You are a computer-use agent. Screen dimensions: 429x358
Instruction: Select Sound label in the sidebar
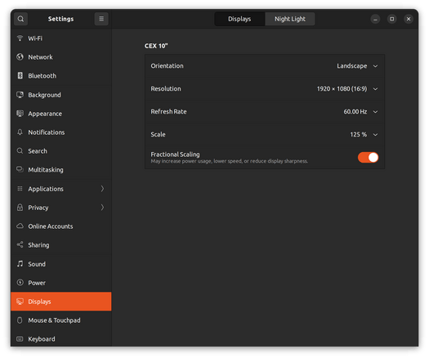tap(37, 264)
